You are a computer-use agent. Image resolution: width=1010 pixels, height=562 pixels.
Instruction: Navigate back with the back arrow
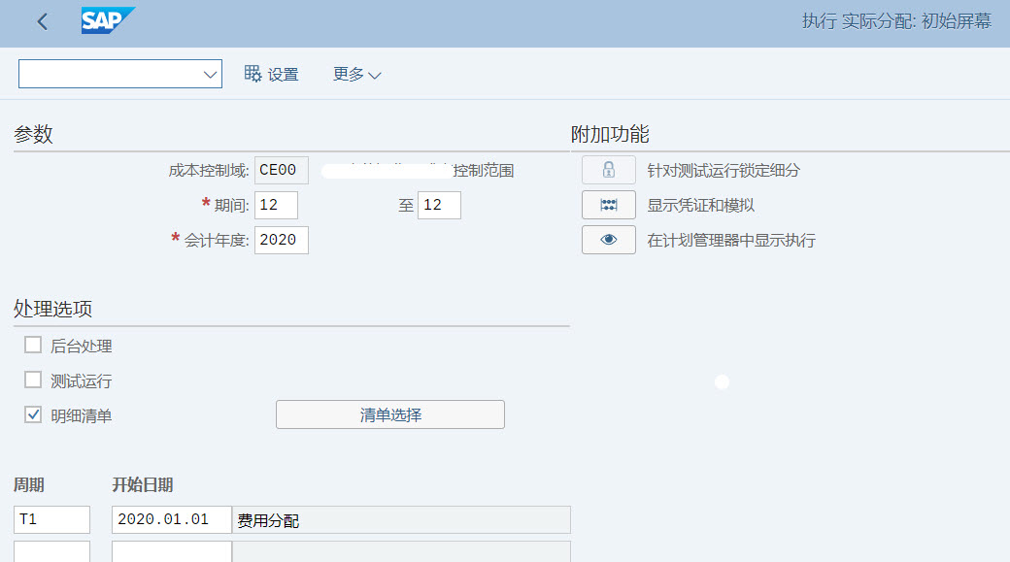pos(41,21)
